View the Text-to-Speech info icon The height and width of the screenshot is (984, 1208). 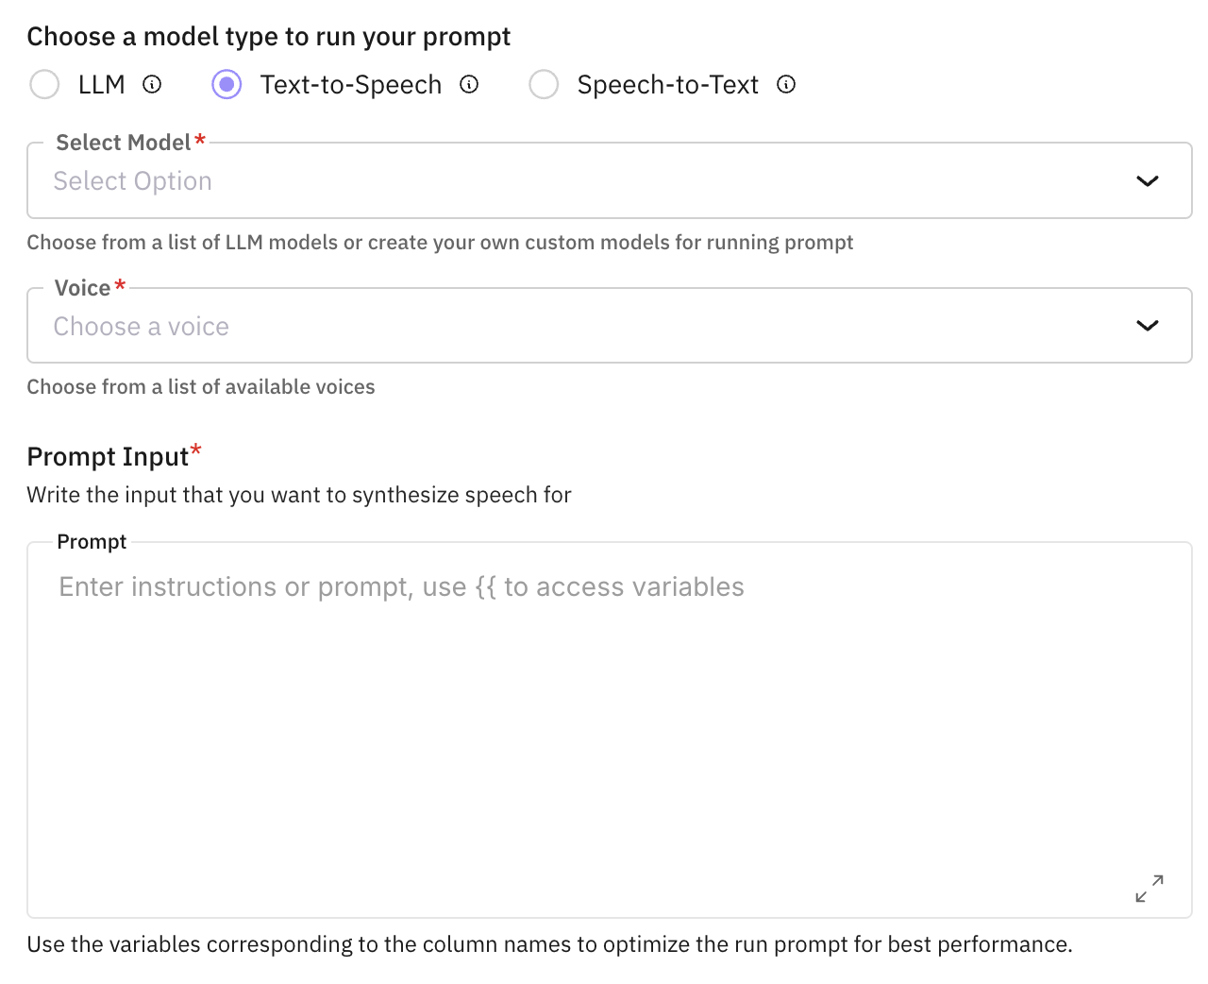point(469,84)
